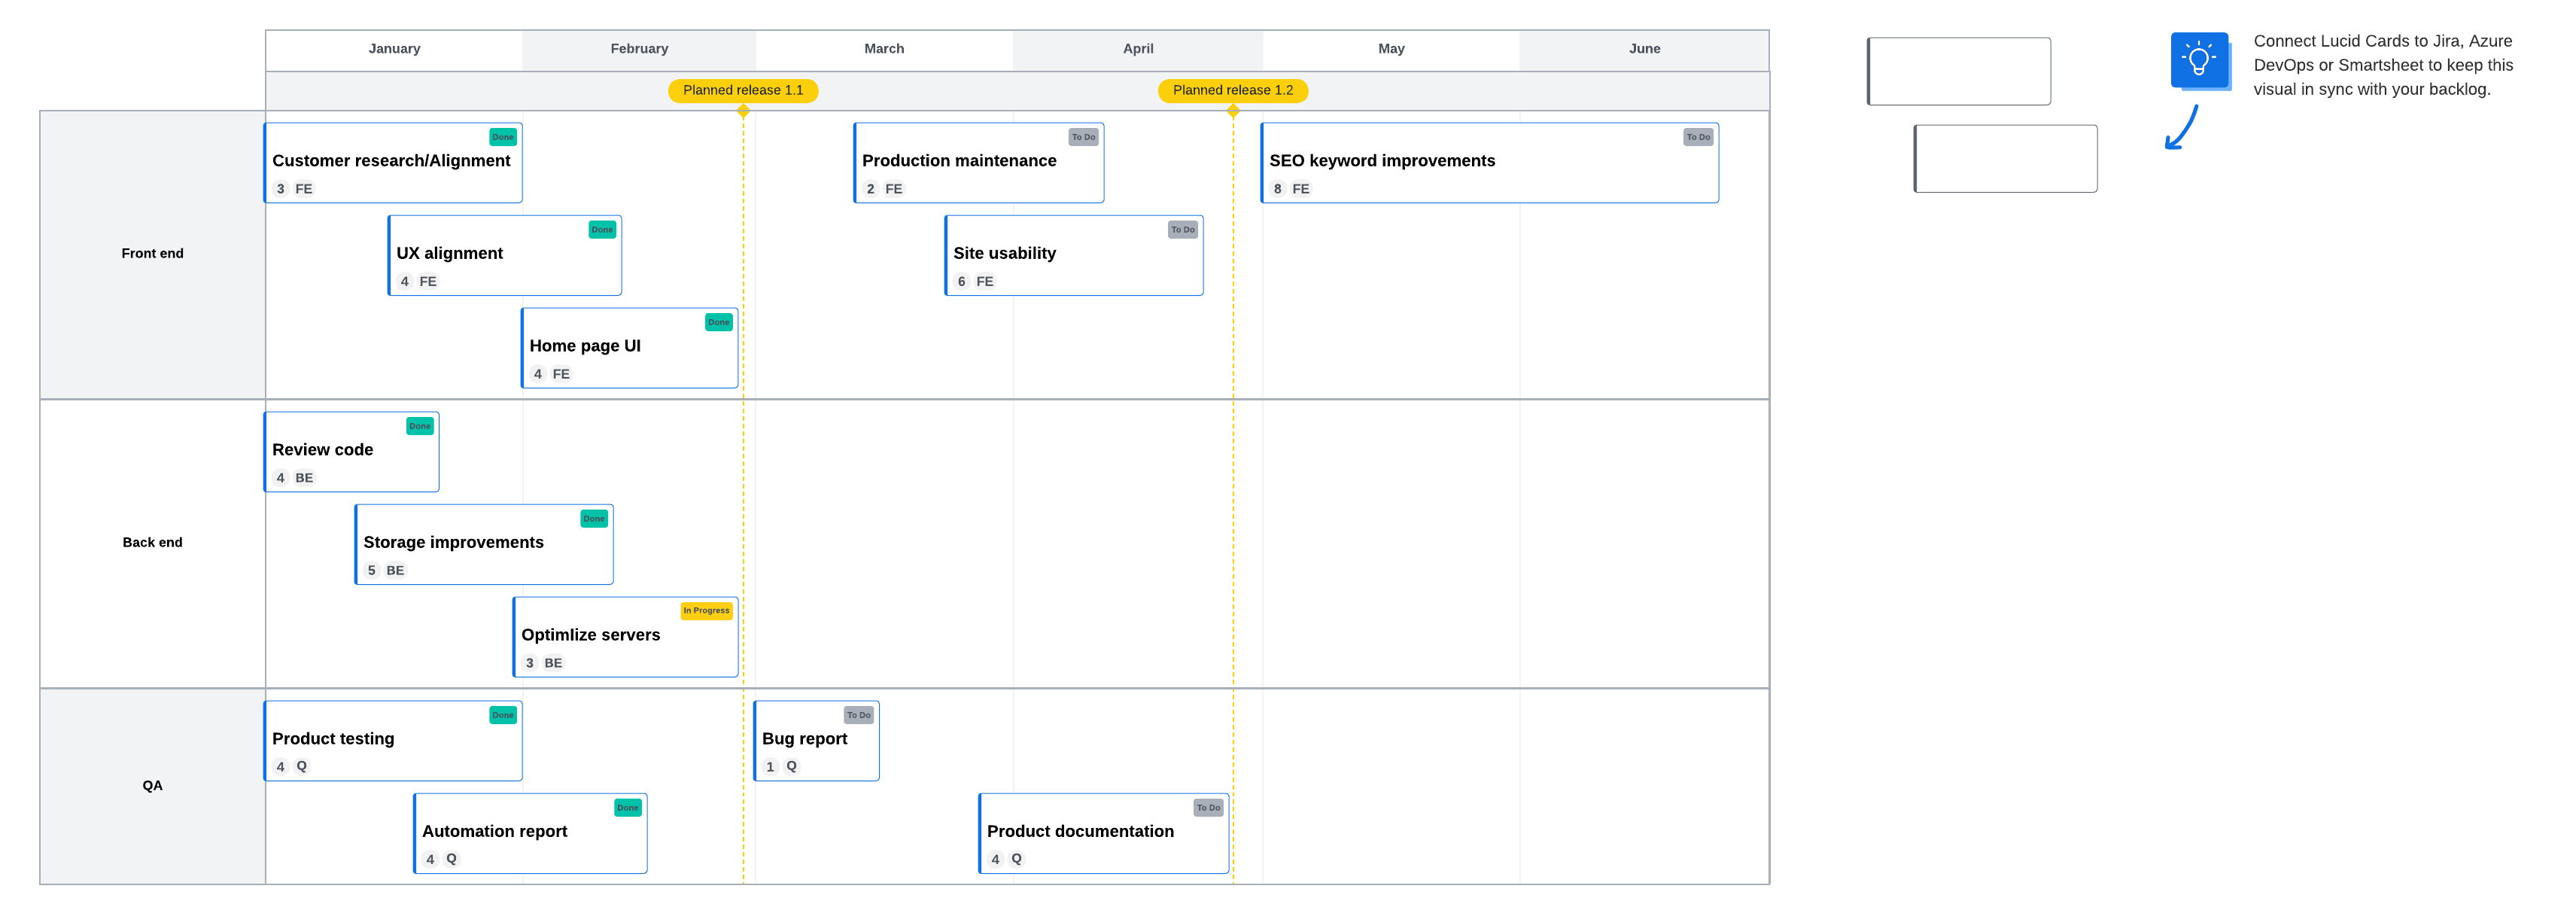Click the Front end swimlane label
The image size is (2576, 913).
152,253
